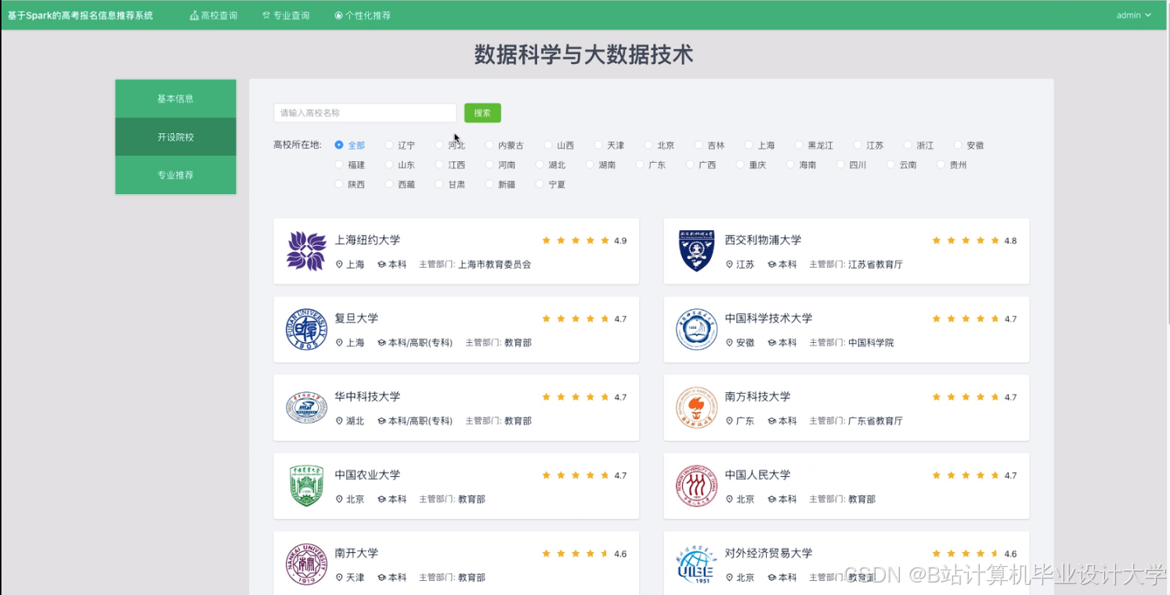Viewport: 1170px width, 595px height.
Task: Click the green 搜索 search button
Action: point(482,112)
